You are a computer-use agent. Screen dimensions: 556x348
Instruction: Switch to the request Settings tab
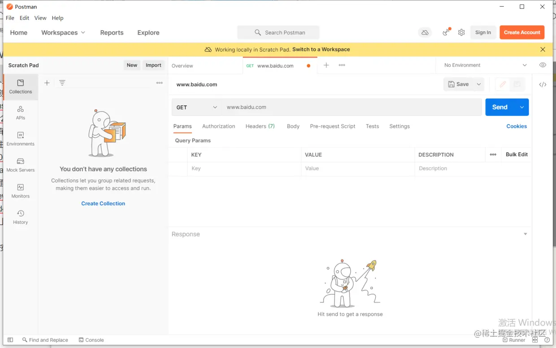[x=400, y=126]
